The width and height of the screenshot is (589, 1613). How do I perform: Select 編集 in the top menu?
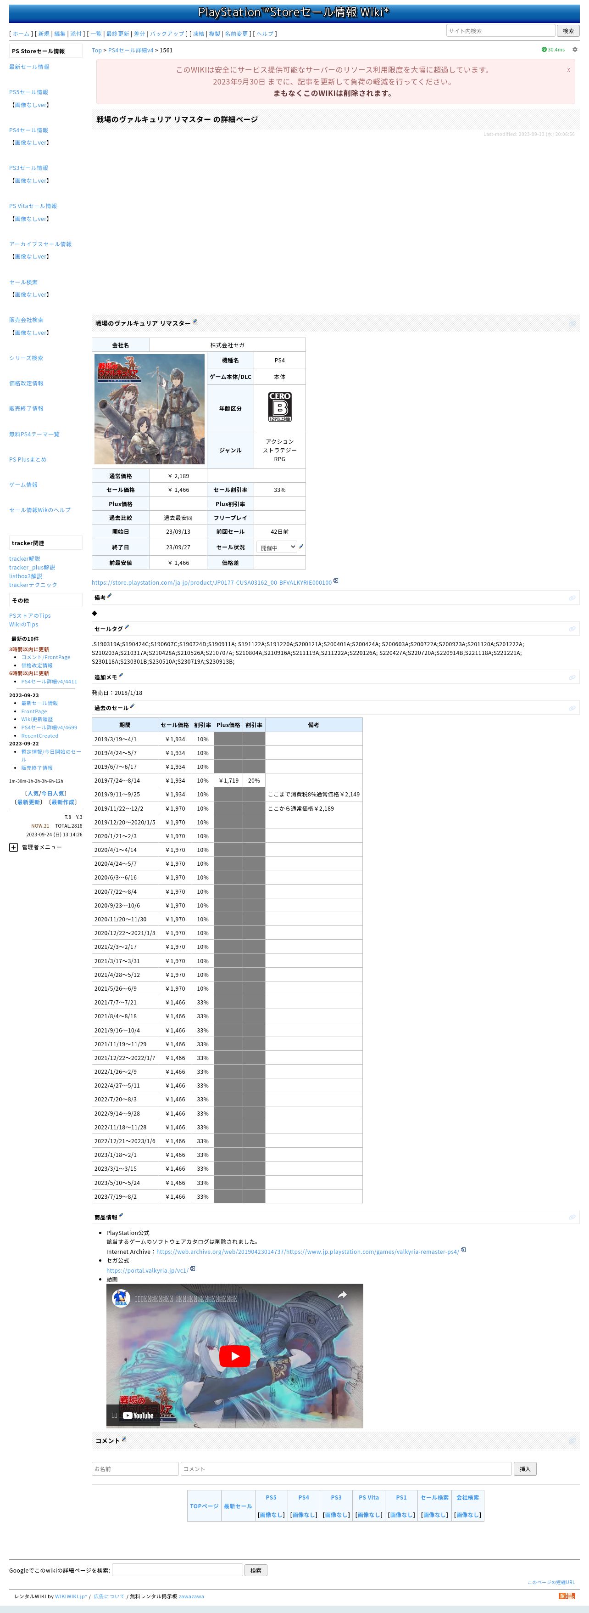point(59,34)
